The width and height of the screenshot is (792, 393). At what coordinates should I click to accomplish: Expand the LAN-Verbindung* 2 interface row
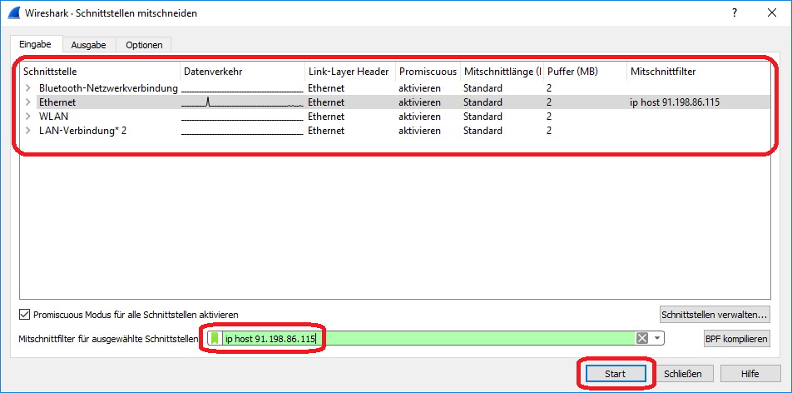coord(27,131)
